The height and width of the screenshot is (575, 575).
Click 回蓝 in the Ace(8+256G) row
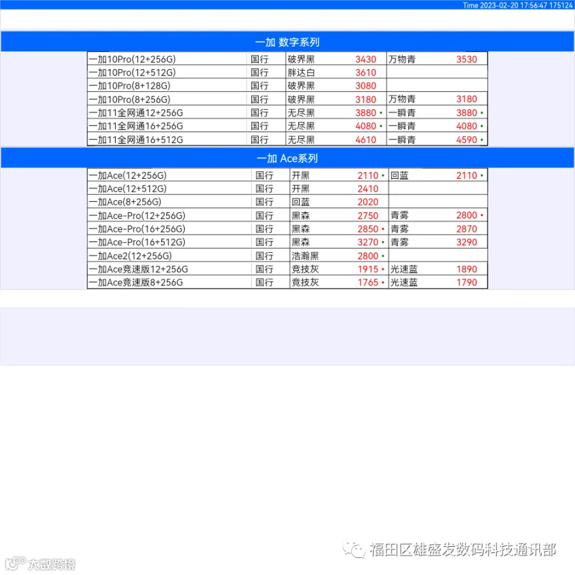[301, 202]
